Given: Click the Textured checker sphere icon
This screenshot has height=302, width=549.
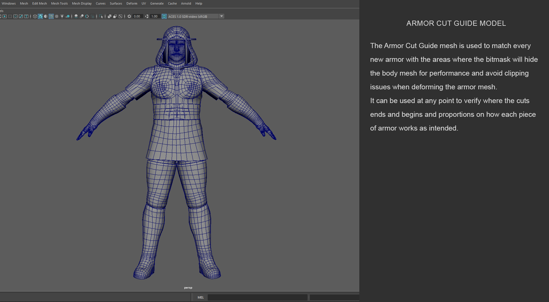Looking at the screenshot, I should 57,16.
